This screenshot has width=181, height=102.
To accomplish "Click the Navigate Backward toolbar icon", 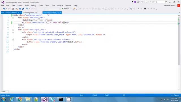I will (x=4, y=9).
